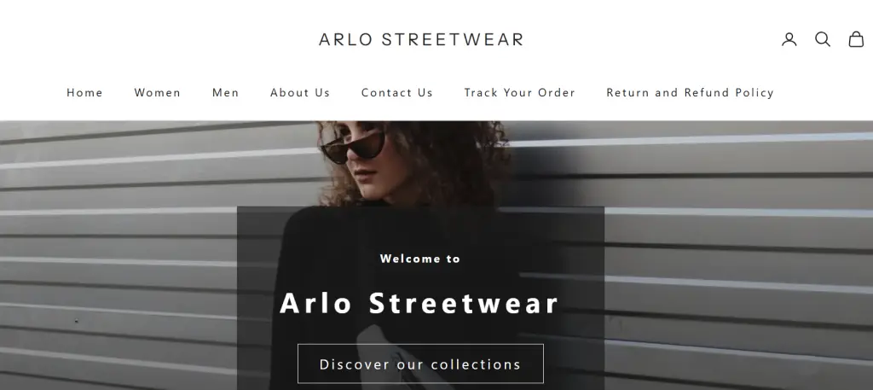The height and width of the screenshot is (390, 873).
Task: Open the Men collection menu
Action: tap(225, 92)
